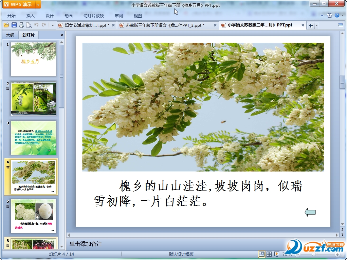Open the 插入 ribbon tab

30,16
